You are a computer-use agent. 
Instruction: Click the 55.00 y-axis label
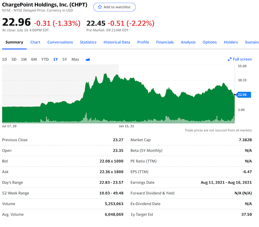242,66
